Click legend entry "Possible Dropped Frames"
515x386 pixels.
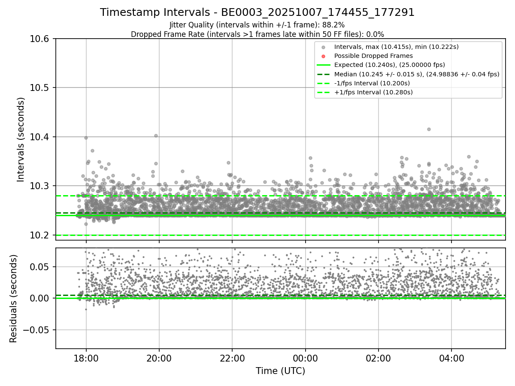(373, 56)
